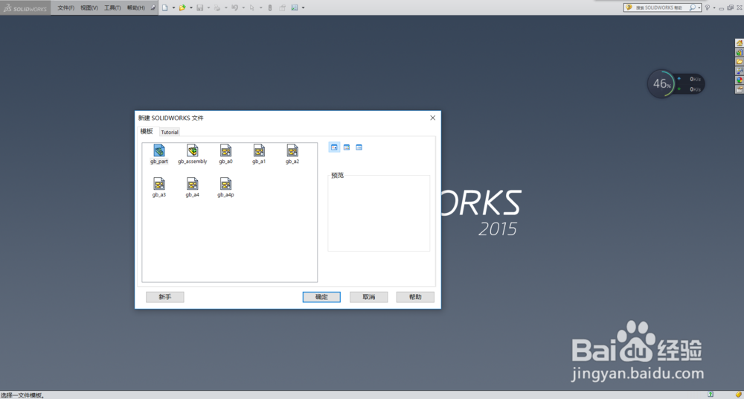The width and height of the screenshot is (744, 399).
Task: Open the 视图(V) menu
Action: [x=89, y=7]
